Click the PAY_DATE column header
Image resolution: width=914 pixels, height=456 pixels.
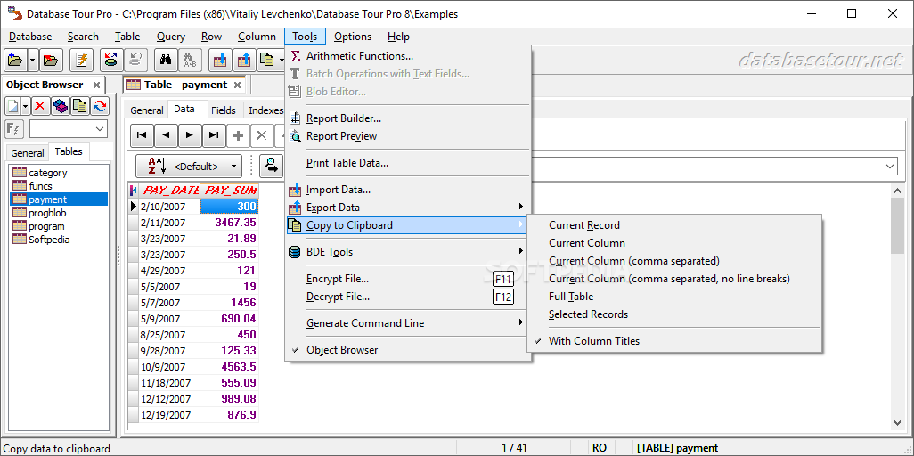(169, 190)
